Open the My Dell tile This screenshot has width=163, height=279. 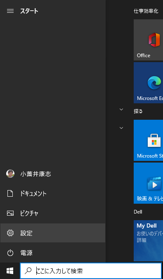[149, 241]
